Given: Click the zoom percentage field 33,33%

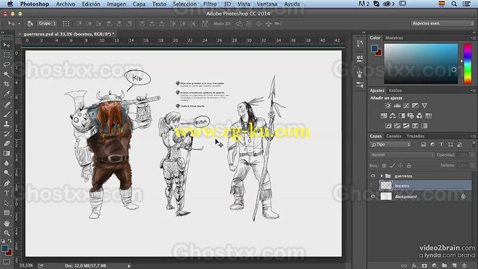Looking at the screenshot, I should [26, 265].
